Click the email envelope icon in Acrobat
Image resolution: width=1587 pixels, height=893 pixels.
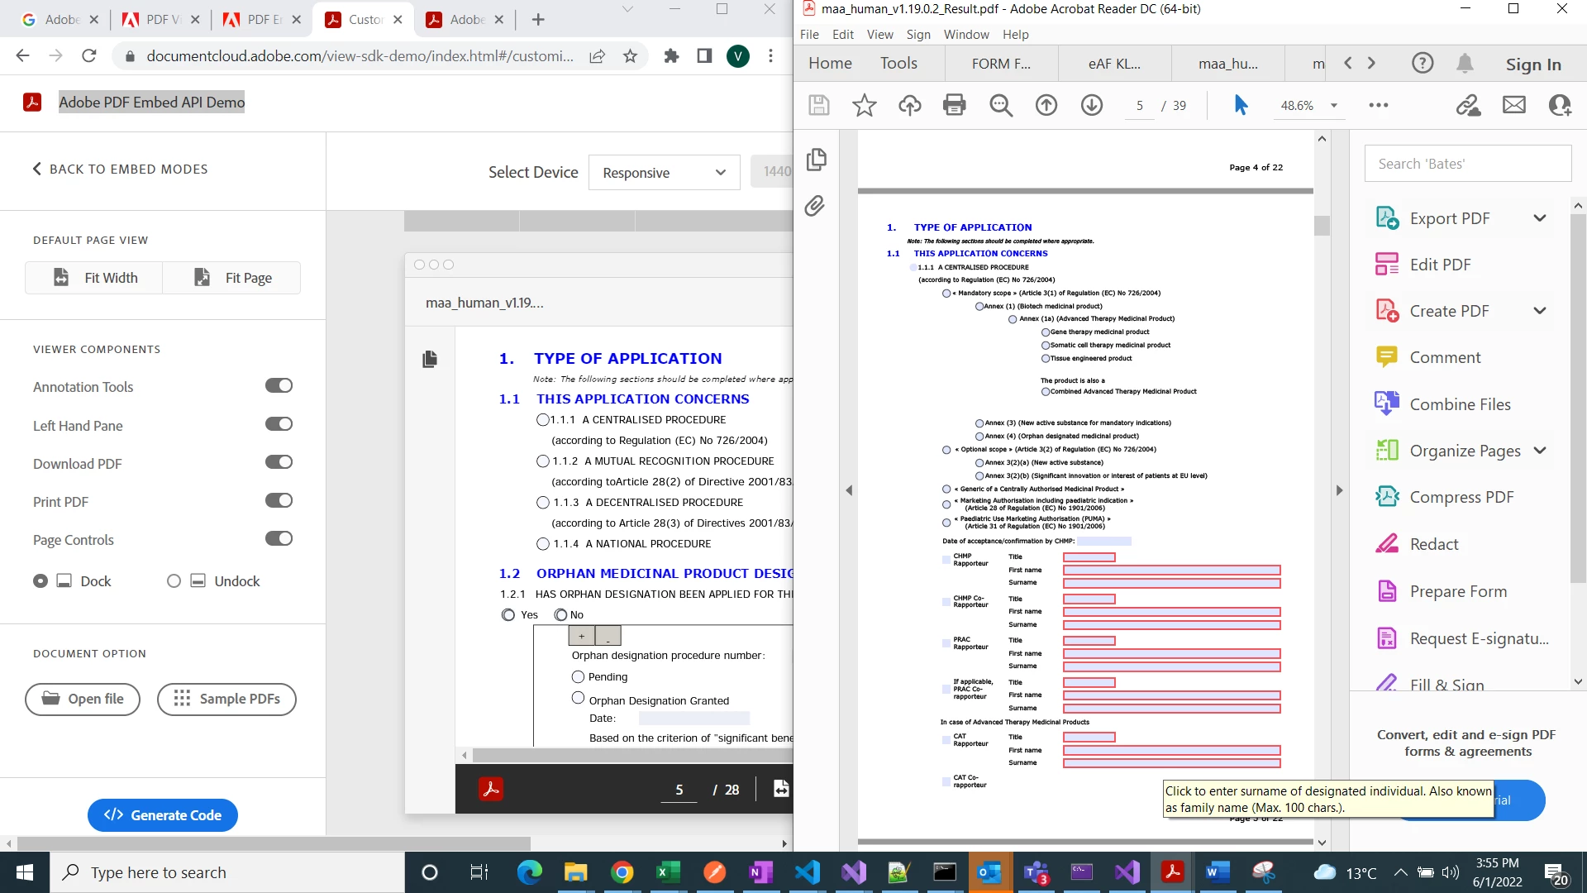click(1513, 105)
